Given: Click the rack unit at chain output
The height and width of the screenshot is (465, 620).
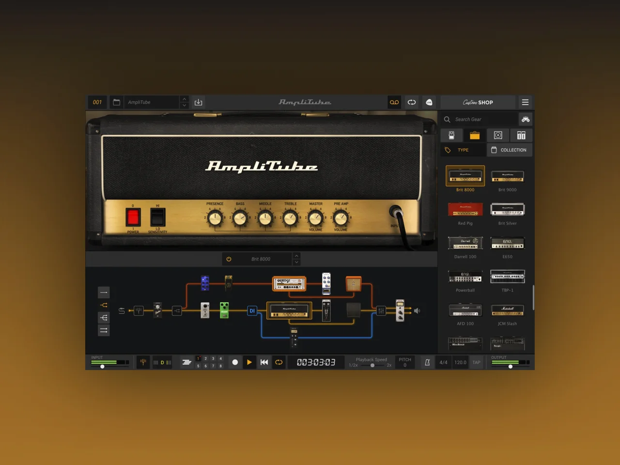Looking at the screenshot, I should 400,310.
